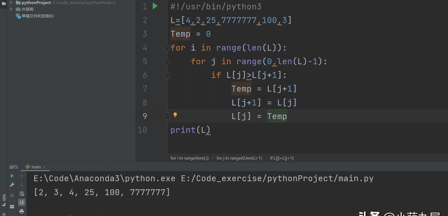Click the fold end marker at line 9
448x216 pixels.
(x=167, y=116)
